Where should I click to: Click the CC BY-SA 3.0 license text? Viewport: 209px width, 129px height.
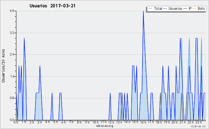[x=198, y=126]
